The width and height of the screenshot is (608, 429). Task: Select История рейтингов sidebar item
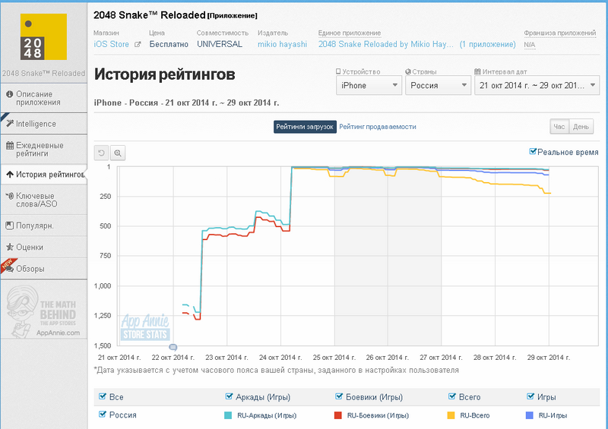[x=43, y=175]
